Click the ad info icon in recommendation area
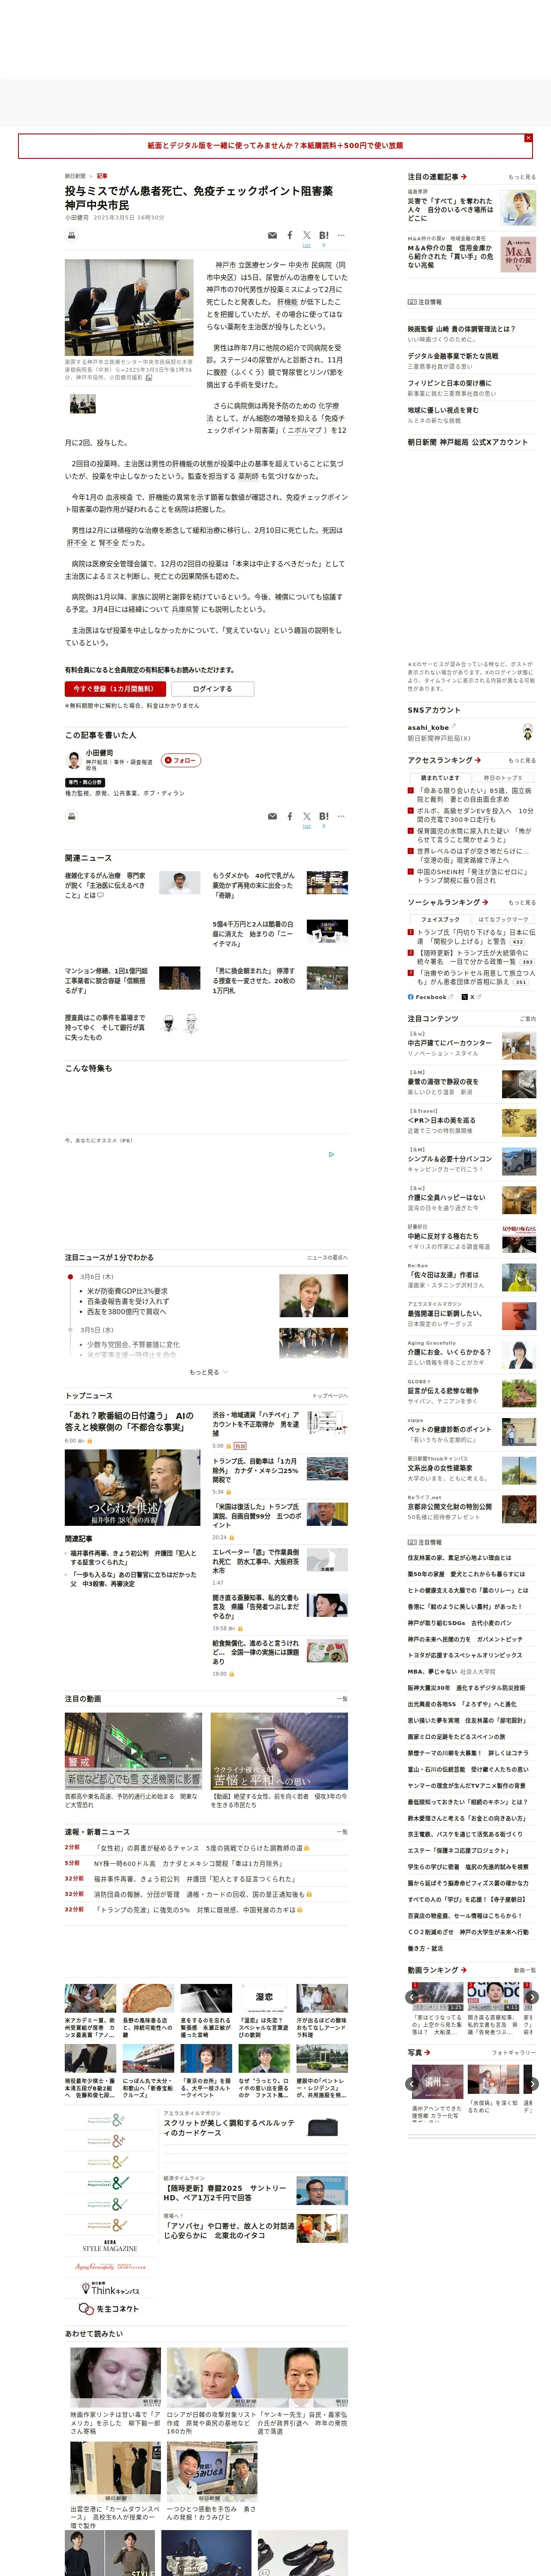Viewport: 551px width, 2576px height. (332, 1154)
